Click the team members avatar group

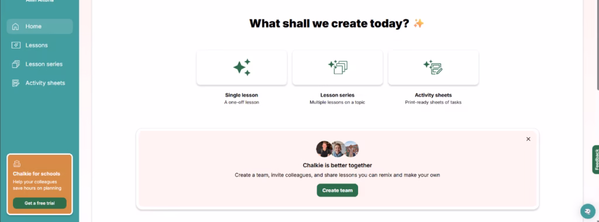[338, 149]
